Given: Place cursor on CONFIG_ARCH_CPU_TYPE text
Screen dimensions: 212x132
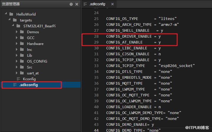Looking at the screenshot, I should pos(129,25).
